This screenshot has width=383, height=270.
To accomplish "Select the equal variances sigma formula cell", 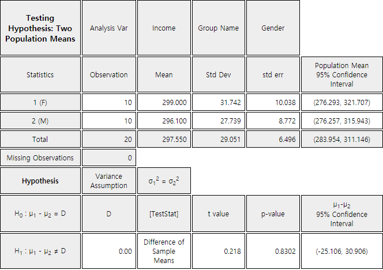I will tap(164, 181).
